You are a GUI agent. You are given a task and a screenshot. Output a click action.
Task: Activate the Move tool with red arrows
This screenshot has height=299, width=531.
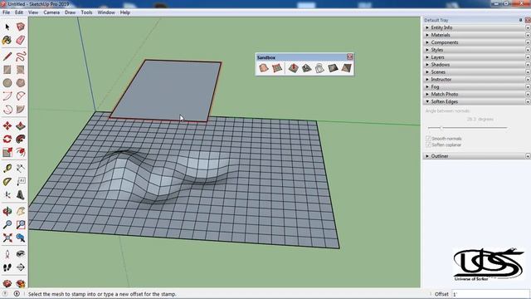pyautogui.click(x=7, y=125)
